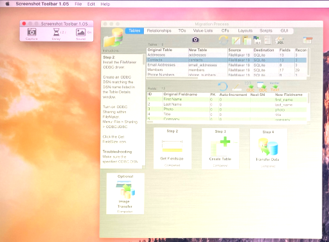329x242 pixels.
Task: Switch to the Layouts tab
Action: click(x=245, y=31)
